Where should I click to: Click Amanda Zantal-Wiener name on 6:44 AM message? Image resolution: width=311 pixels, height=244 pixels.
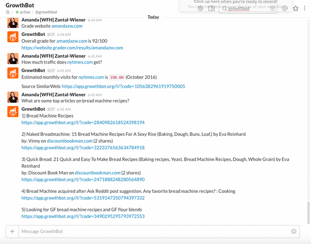click(53, 20)
